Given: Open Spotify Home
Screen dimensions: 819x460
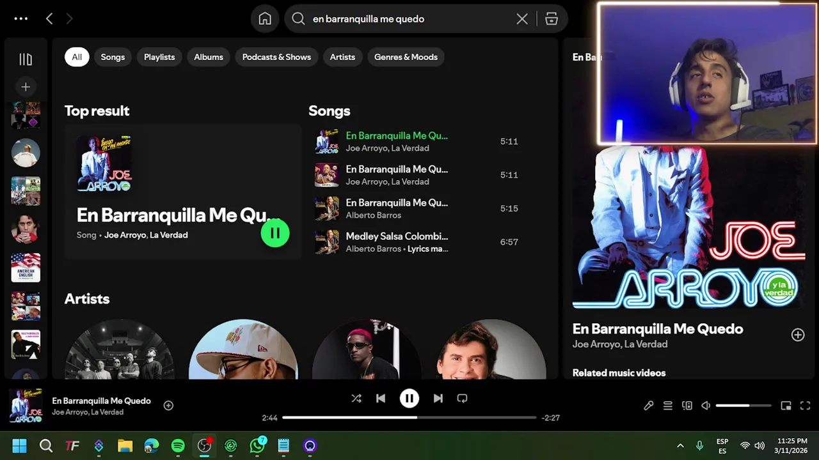Looking at the screenshot, I should point(265,19).
